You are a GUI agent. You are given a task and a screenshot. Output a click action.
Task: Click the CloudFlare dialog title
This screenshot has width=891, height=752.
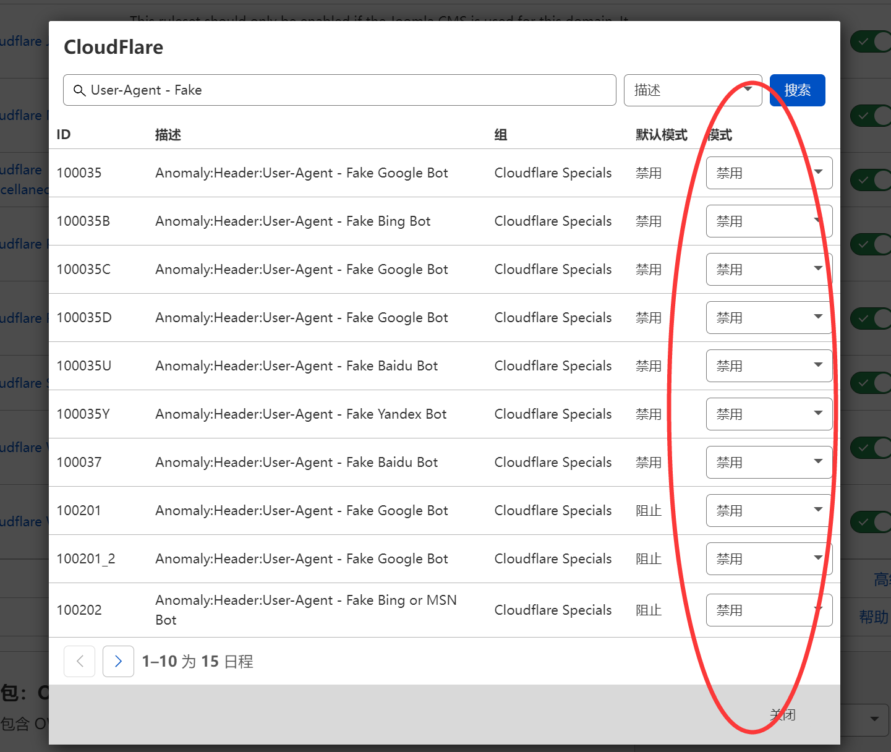[114, 47]
